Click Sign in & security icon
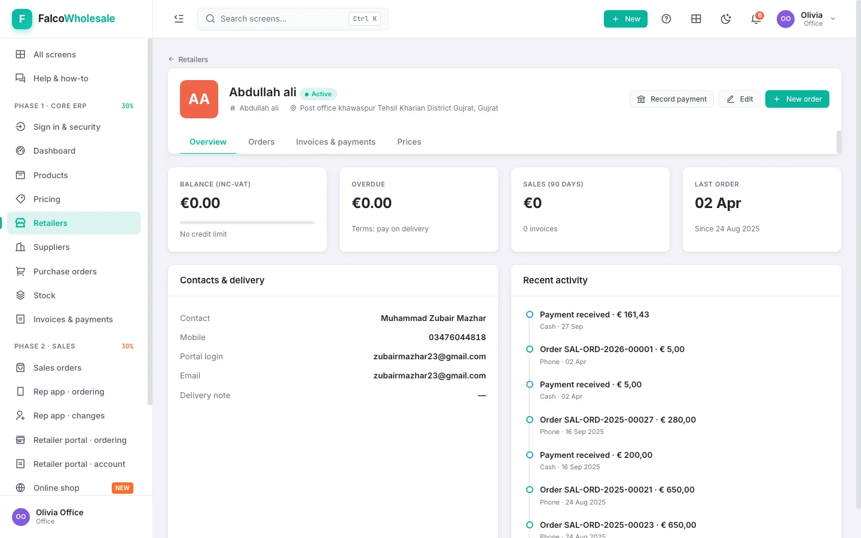This screenshot has width=861, height=538. (20, 127)
